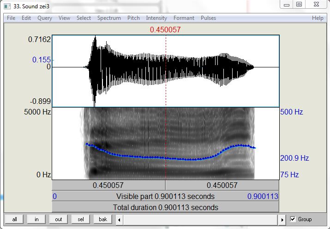Play the Visible part 0.900113 seconds bar
330x229 pixels.
coord(165,196)
